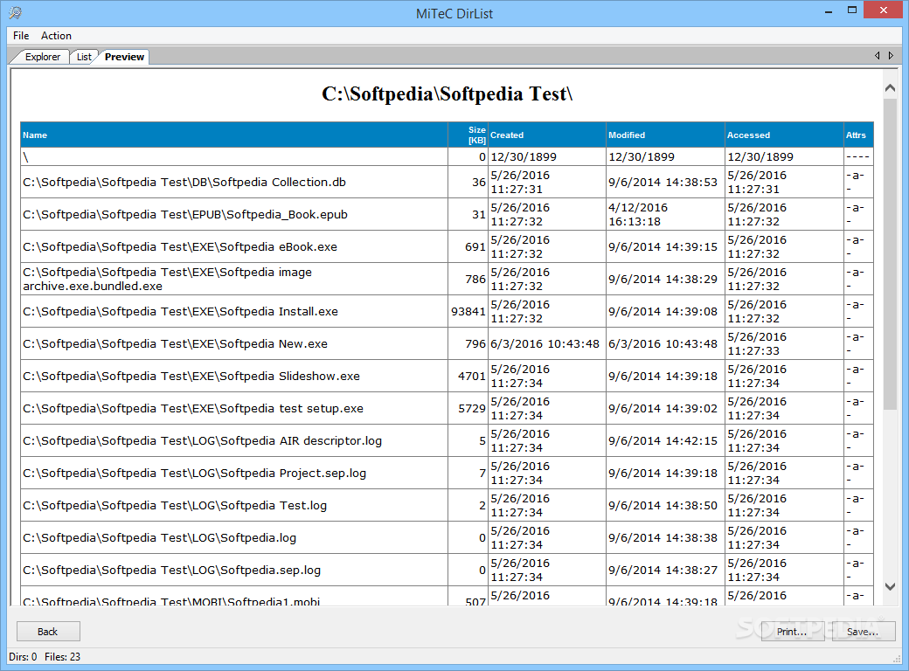Viewport: 909px width, 671px height.
Task: Click the size value 796
Action: [x=475, y=343]
